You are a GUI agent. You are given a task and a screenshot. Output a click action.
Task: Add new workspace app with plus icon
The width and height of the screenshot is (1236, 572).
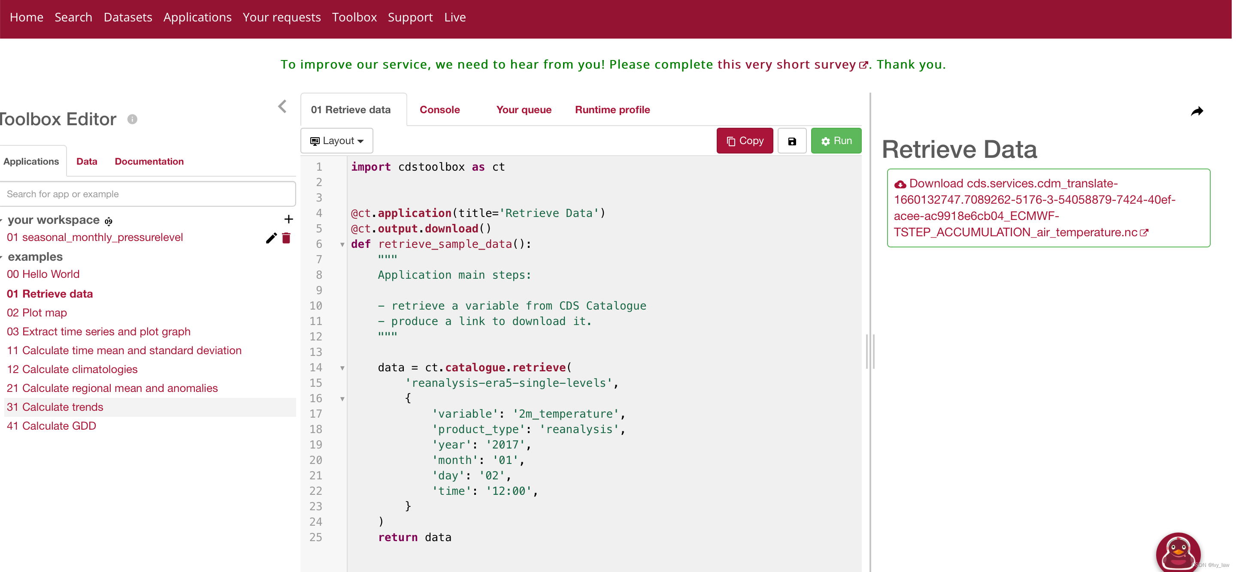click(289, 220)
